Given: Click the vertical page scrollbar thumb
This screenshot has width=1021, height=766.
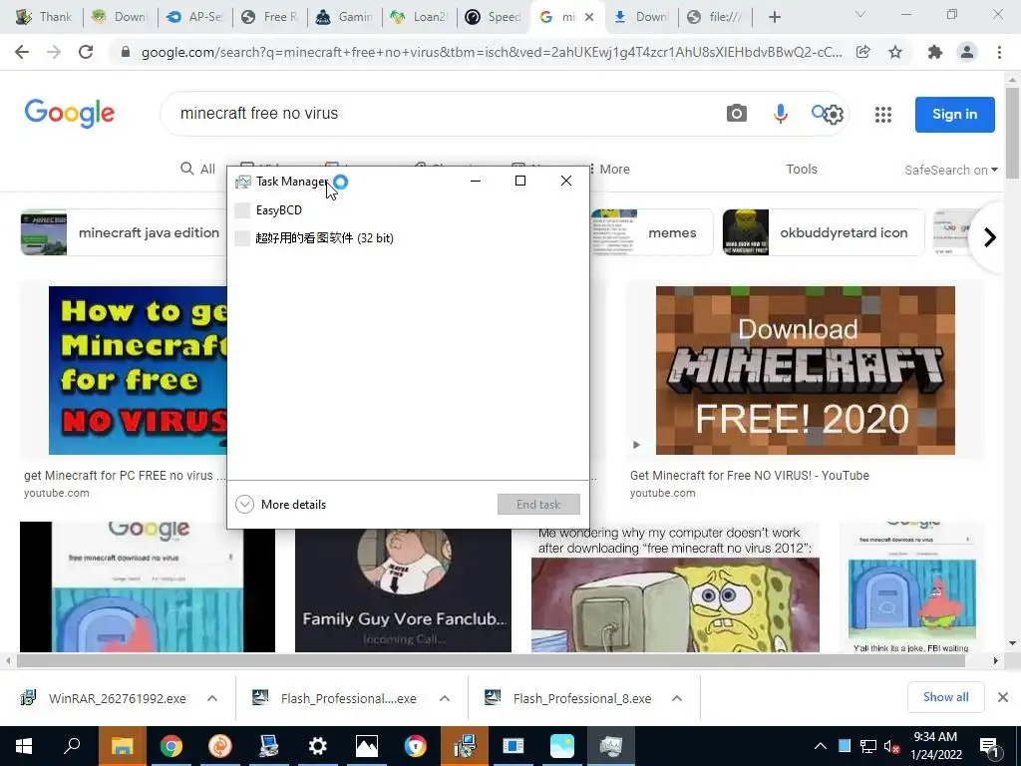Looking at the screenshot, I should tap(1012, 134).
